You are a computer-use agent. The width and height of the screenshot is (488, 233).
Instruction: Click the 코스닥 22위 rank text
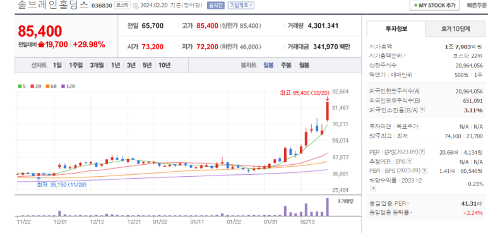click(468, 56)
